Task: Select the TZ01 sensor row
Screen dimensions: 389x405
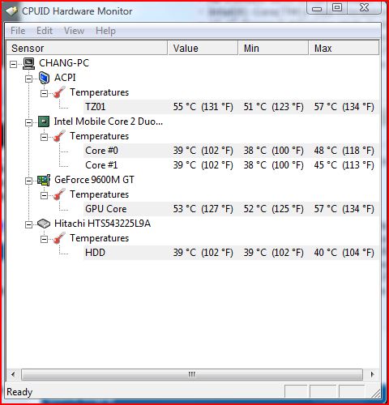Action: coord(231,107)
